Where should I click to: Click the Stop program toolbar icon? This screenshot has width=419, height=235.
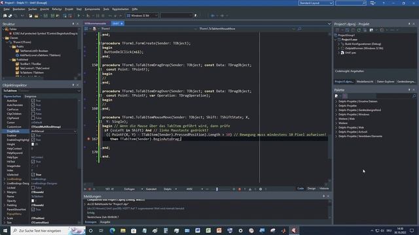pyautogui.click(x=103, y=16)
